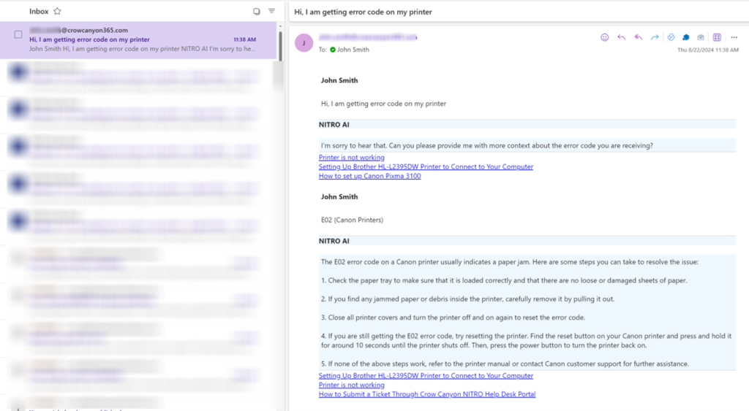
Task: Click the blurred sender address in message header
Action: click(368, 37)
